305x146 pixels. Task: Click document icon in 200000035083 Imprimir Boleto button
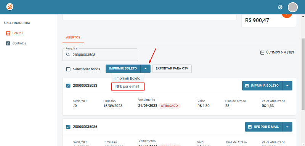coord(247,86)
